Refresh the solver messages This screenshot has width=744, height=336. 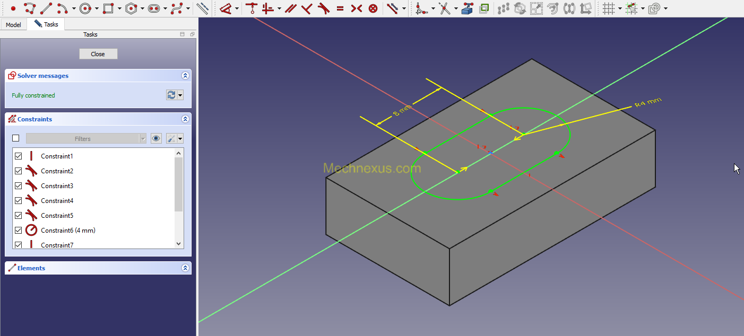pos(171,95)
